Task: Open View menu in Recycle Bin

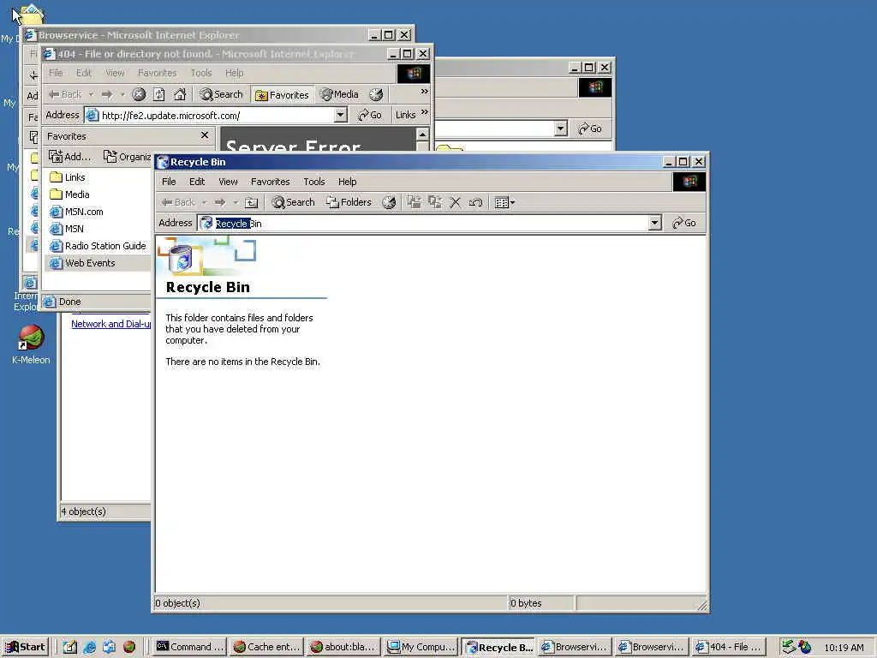Action: click(x=228, y=182)
